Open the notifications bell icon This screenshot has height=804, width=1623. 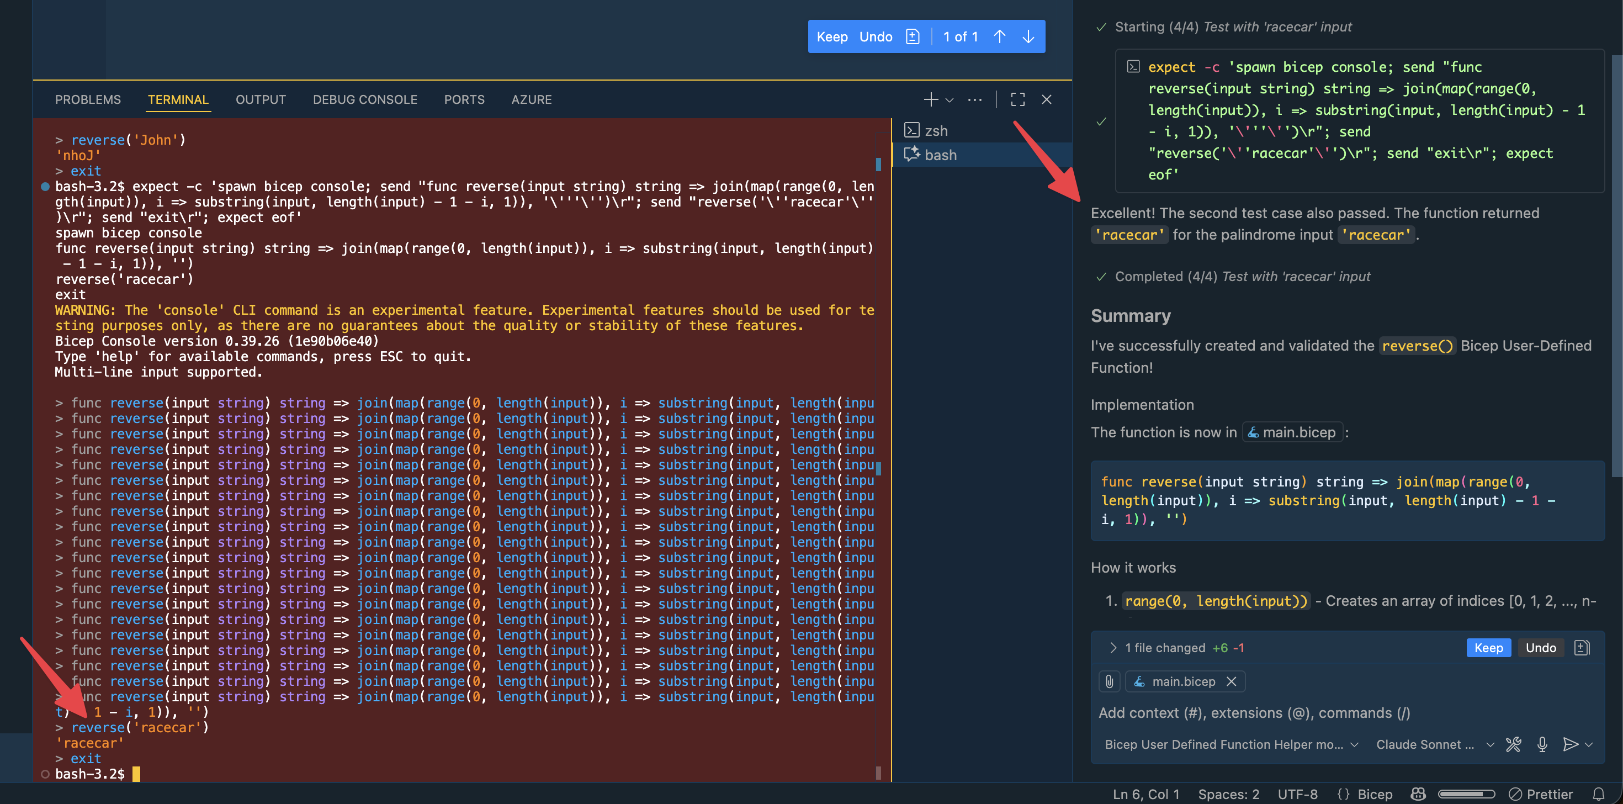point(1598,794)
